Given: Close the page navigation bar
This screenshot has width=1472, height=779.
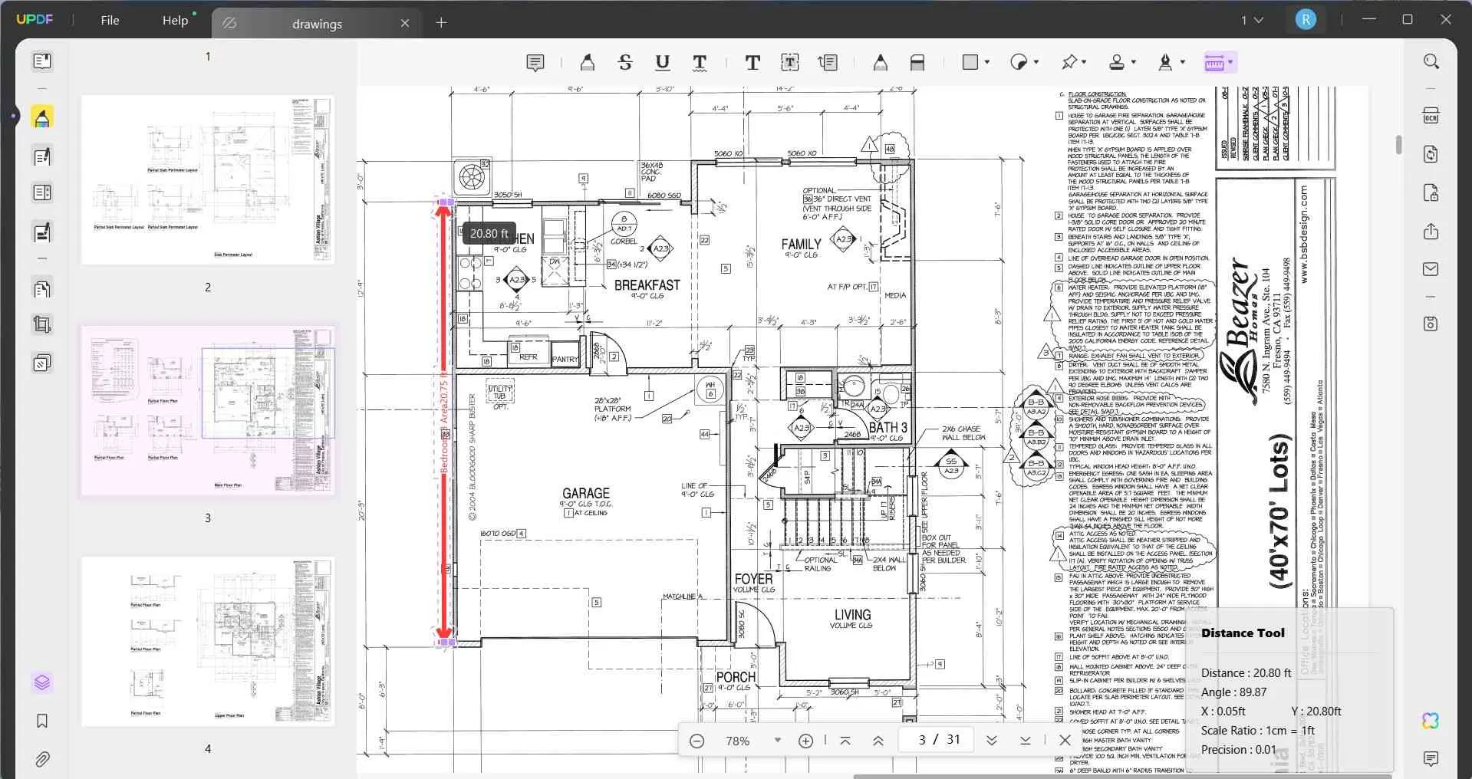Looking at the screenshot, I should tap(1065, 741).
